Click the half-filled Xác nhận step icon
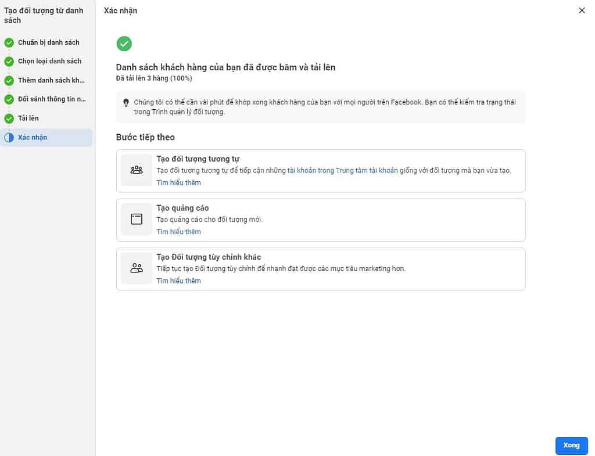The height and width of the screenshot is (456, 595). tap(9, 138)
